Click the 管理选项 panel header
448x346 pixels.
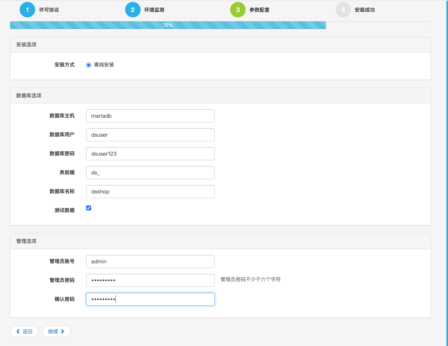[221, 241]
